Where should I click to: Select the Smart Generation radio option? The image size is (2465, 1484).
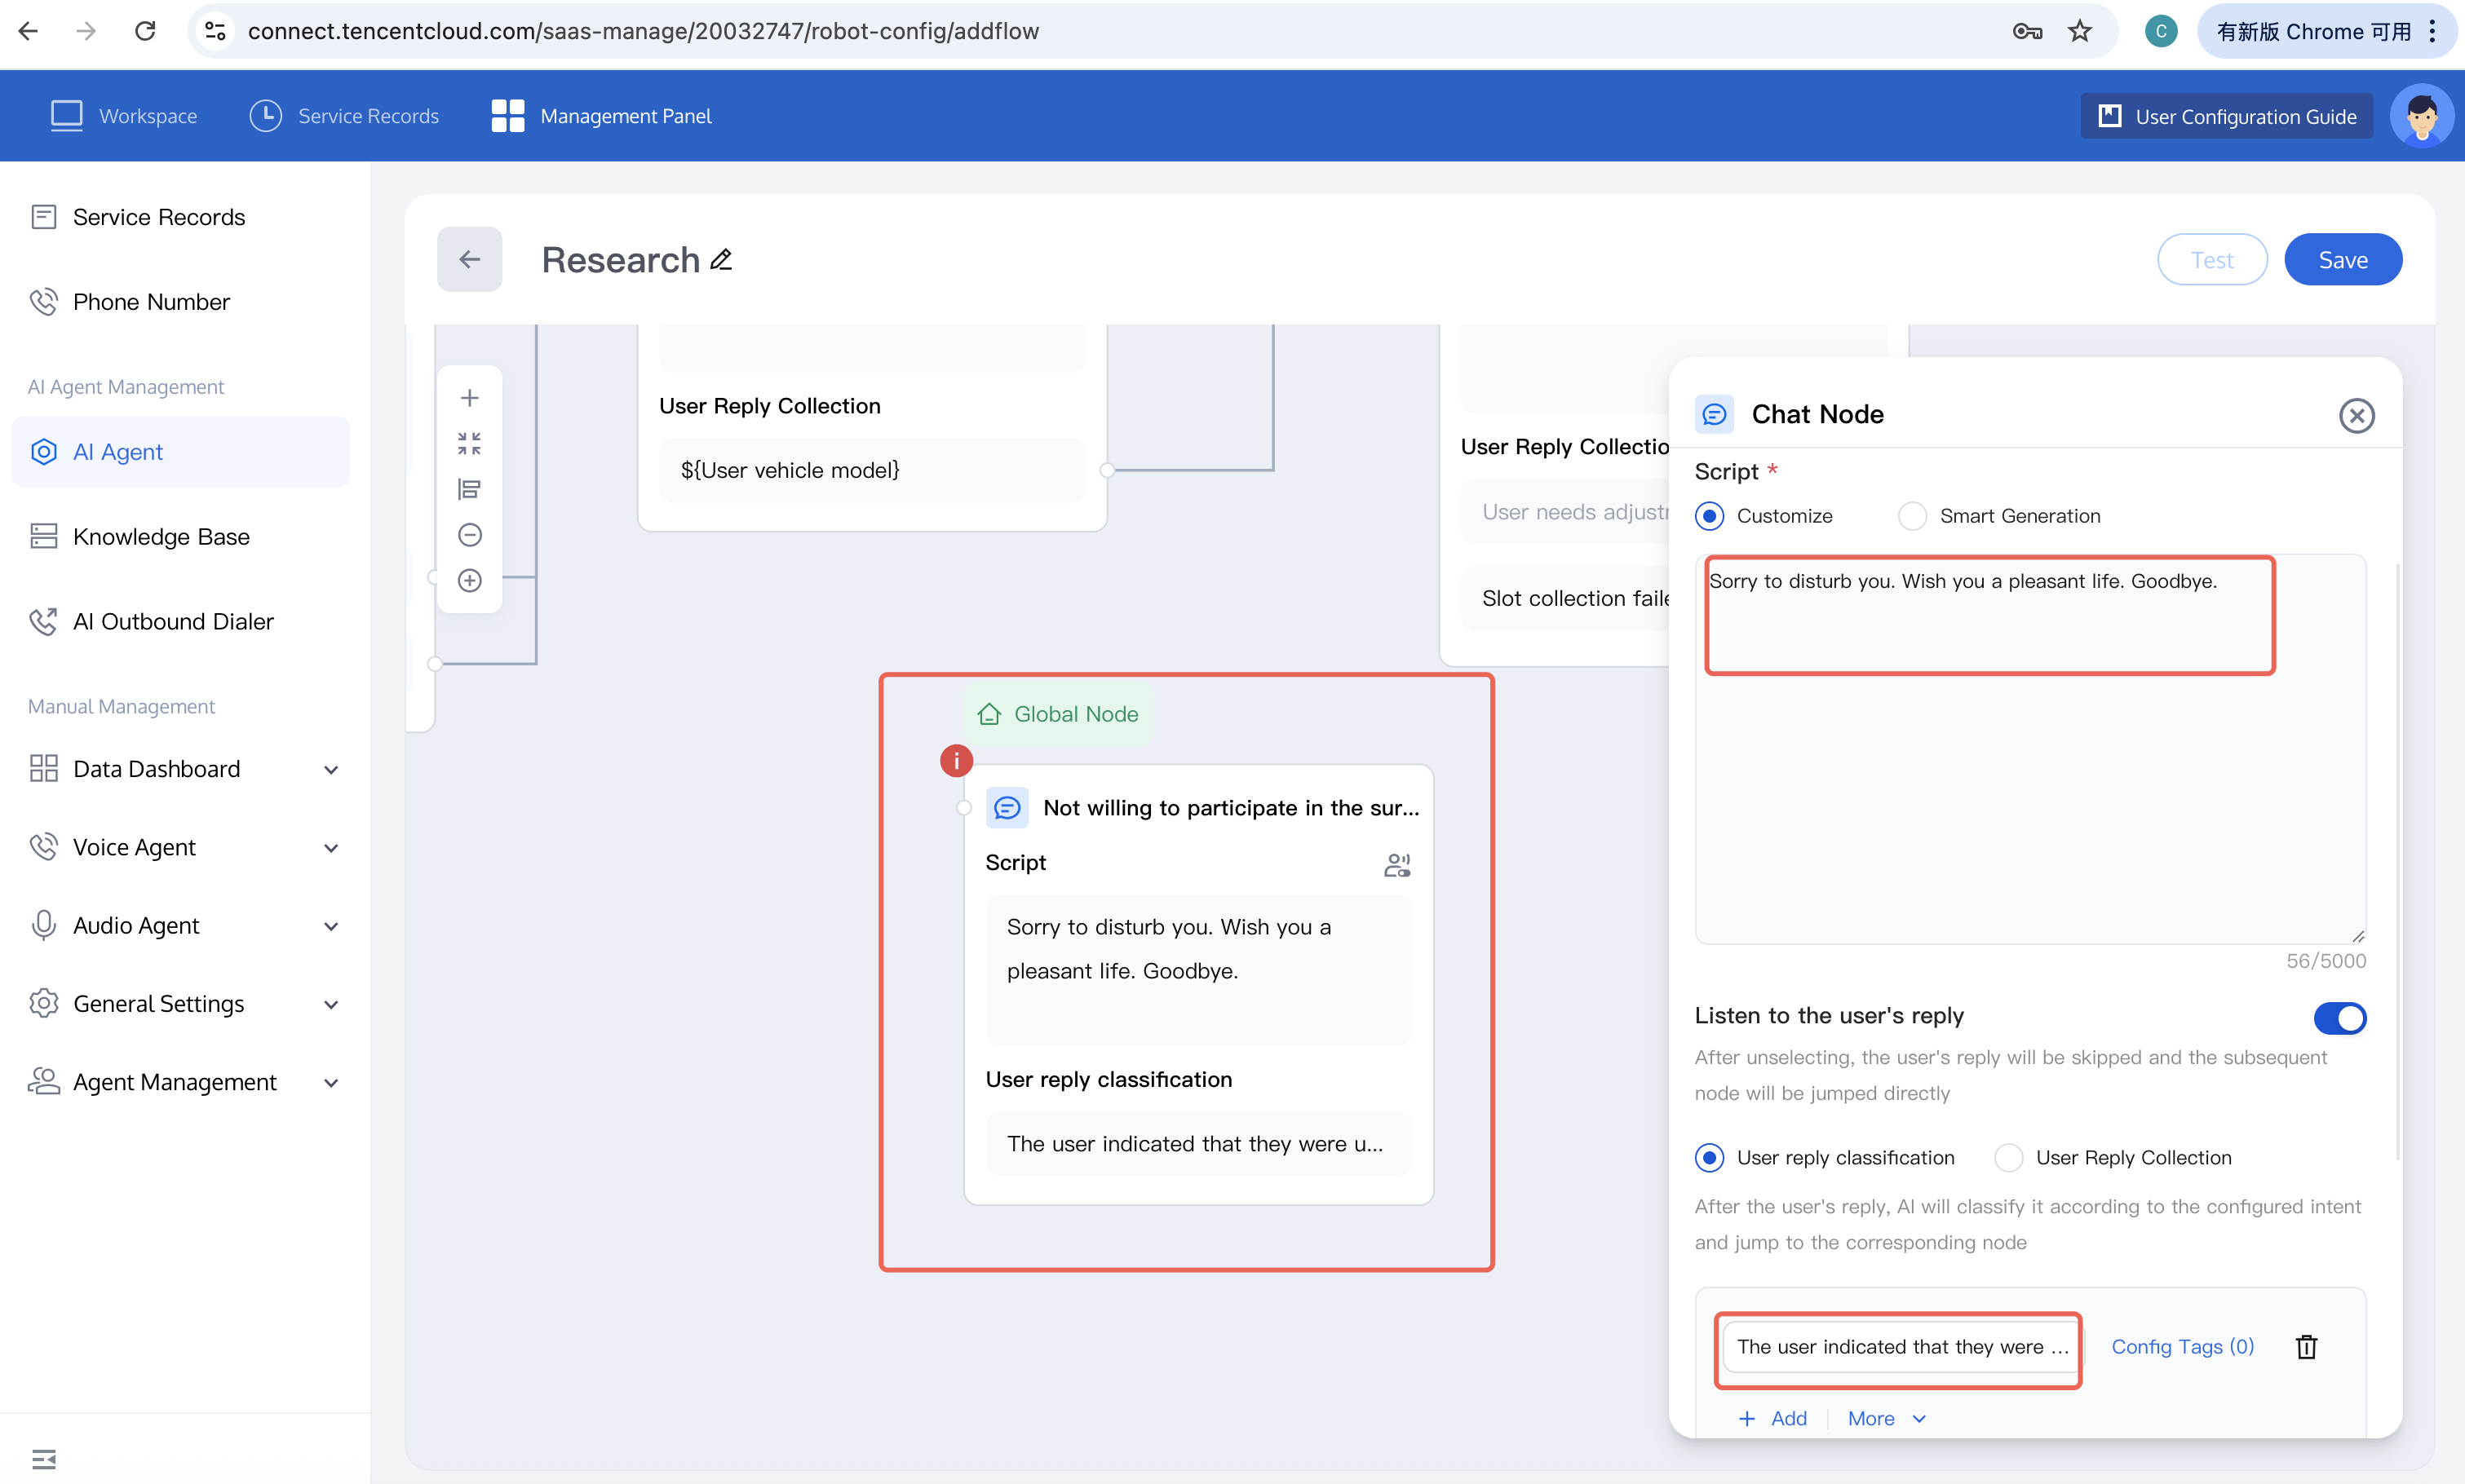1912,516
